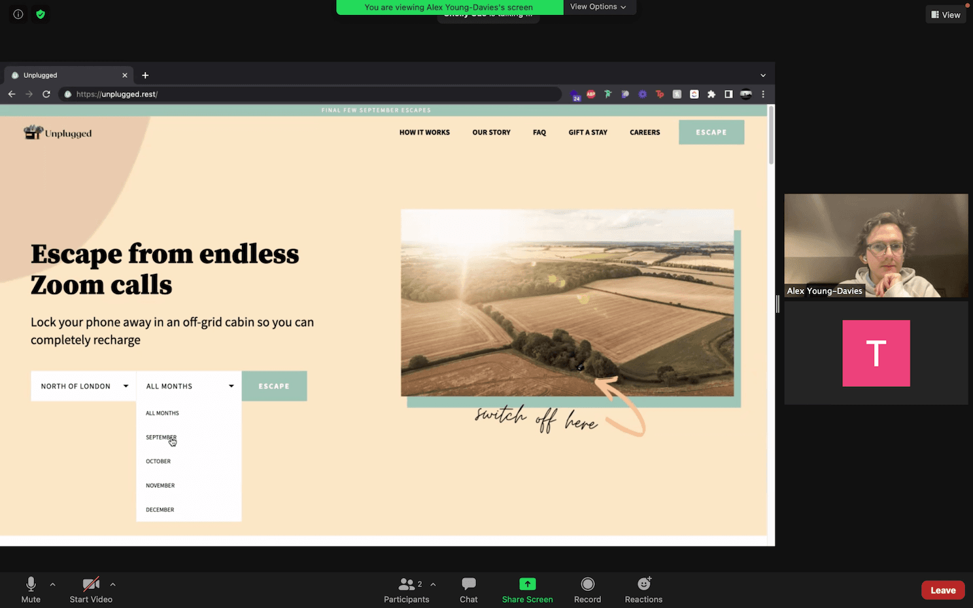The height and width of the screenshot is (608, 973).
Task: Open the North of London location dropdown
Action: [x=84, y=386]
